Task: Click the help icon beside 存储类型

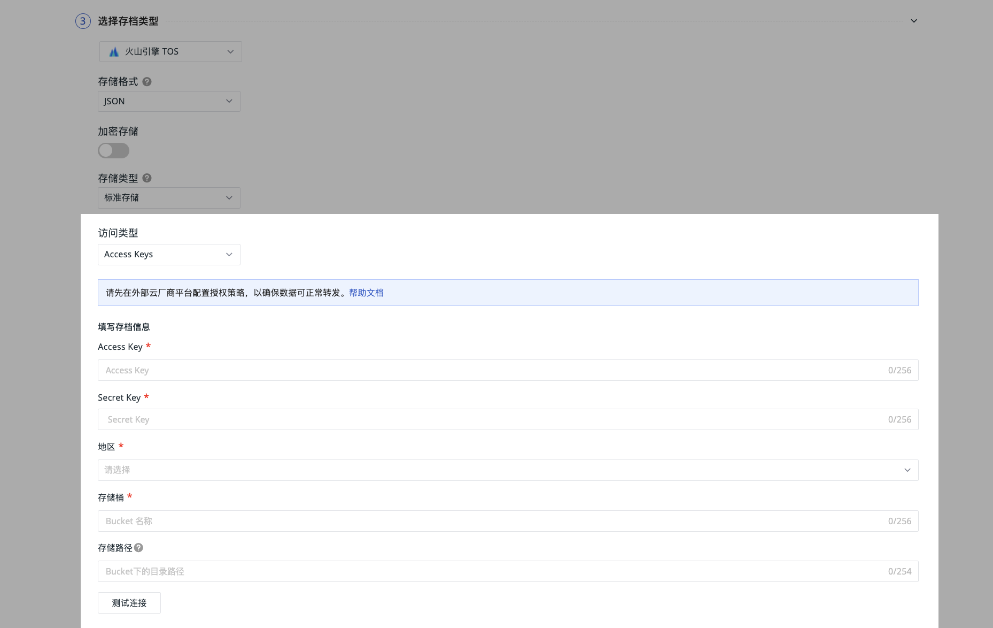Action: pos(147,178)
